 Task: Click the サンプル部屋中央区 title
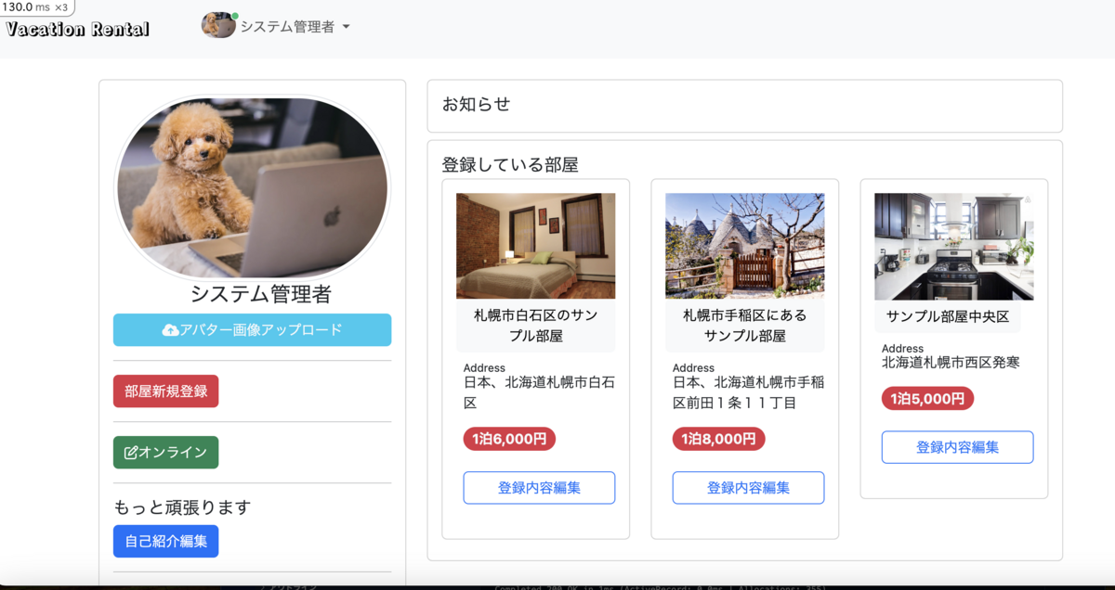coord(948,316)
